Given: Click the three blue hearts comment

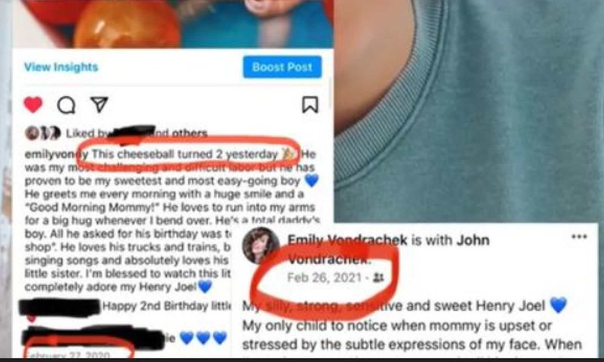Looking at the screenshot, I should pyautogui.click(x=203, y=337).
